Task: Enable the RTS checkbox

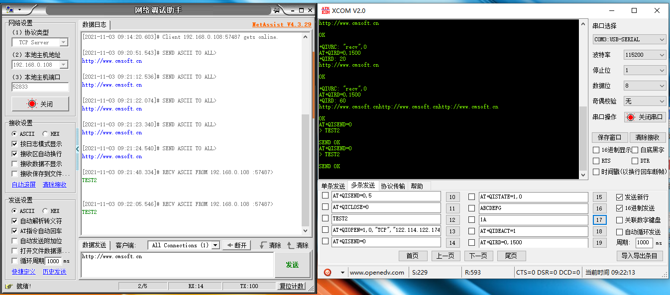Action: (596, 160)
